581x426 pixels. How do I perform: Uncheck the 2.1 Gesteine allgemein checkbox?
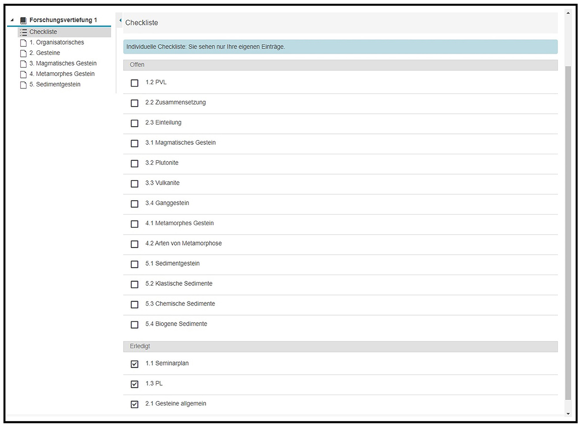click(135, 405)
